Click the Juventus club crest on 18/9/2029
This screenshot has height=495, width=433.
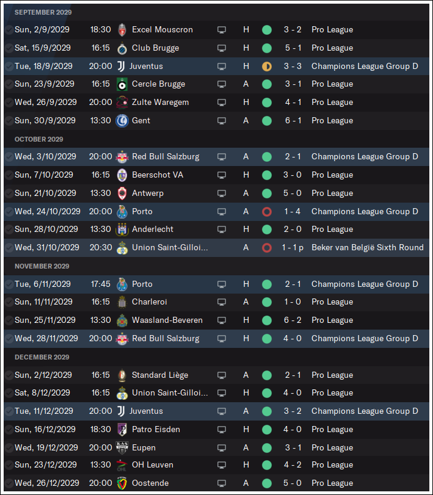pos(121,67)
